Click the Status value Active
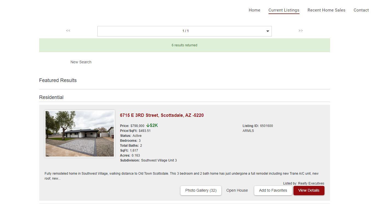The image size is (373, 204). pyautogui.click(x=137, y=136)
